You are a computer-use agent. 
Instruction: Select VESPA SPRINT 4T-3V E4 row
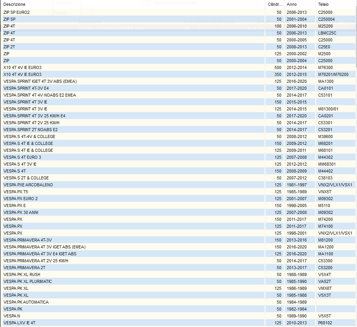(178, 88)
